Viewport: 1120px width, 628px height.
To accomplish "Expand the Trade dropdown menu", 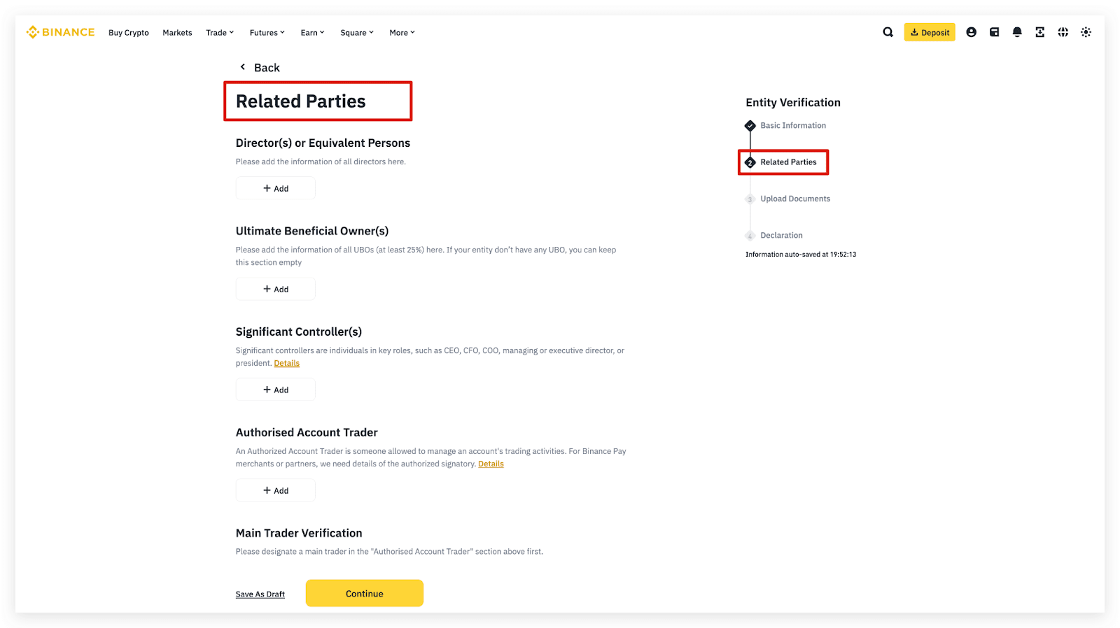I will coord(220,33).
